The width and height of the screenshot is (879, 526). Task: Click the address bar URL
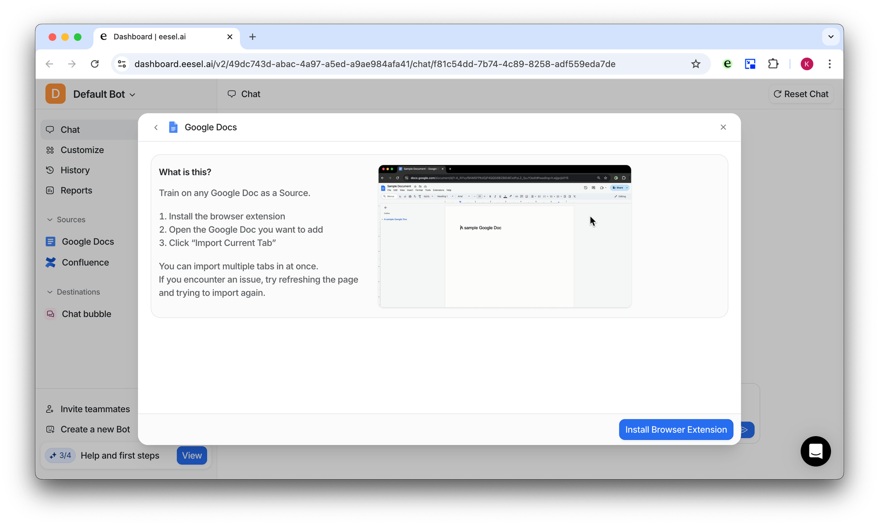pos(374,64)
